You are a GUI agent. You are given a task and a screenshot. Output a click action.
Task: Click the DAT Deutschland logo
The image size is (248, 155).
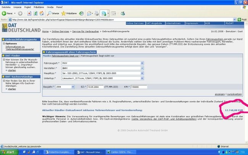(21, 28)
